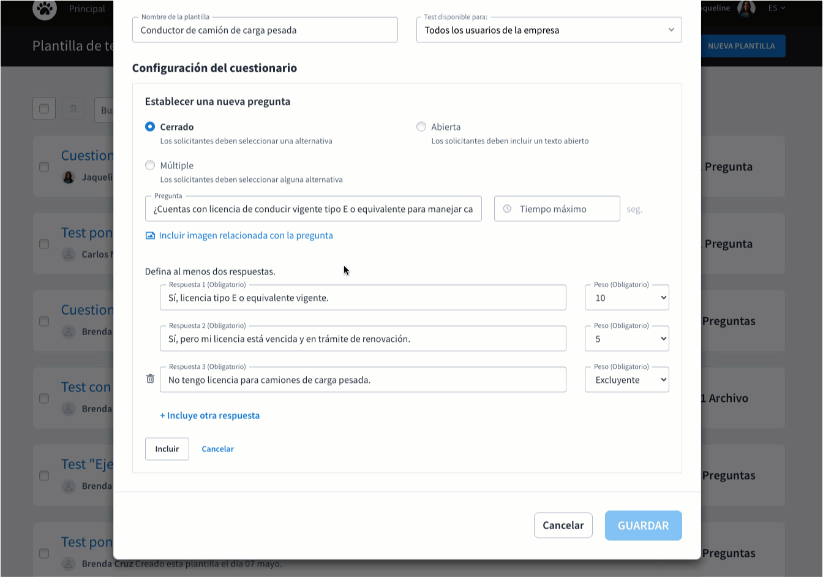Toggle the select-all checkbox in list toolbar

point(44,109)
